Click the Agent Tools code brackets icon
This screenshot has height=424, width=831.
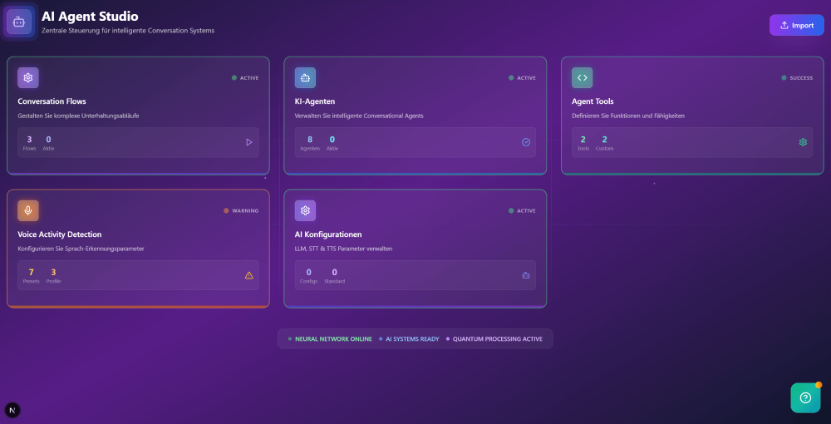click(x=583, y=78)
